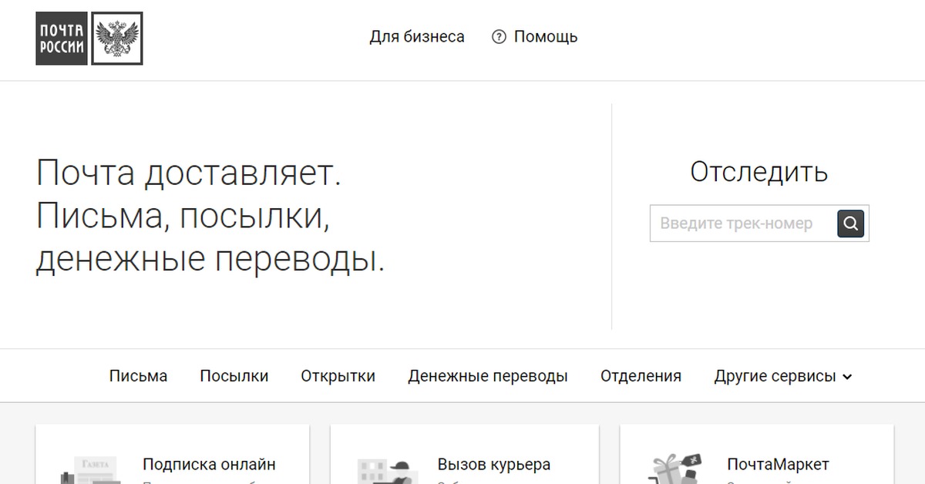This screenshot has width=925, height=484.
Task: Click the gift box ПочтаМаркет icon
Action: coord(674,470)
